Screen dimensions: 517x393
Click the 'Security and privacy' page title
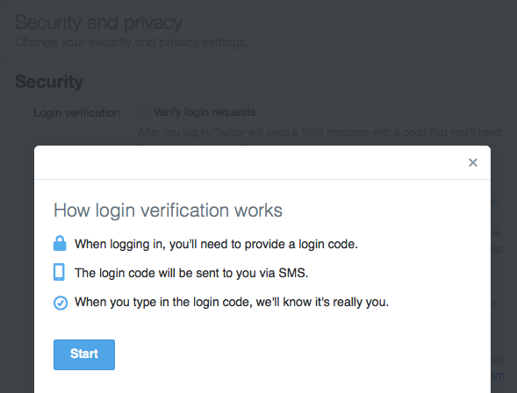pos(98,23)
